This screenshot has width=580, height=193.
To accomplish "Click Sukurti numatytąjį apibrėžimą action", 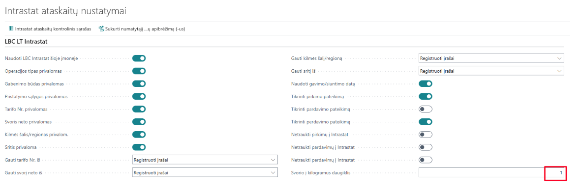I will click(x=142, y=28).
